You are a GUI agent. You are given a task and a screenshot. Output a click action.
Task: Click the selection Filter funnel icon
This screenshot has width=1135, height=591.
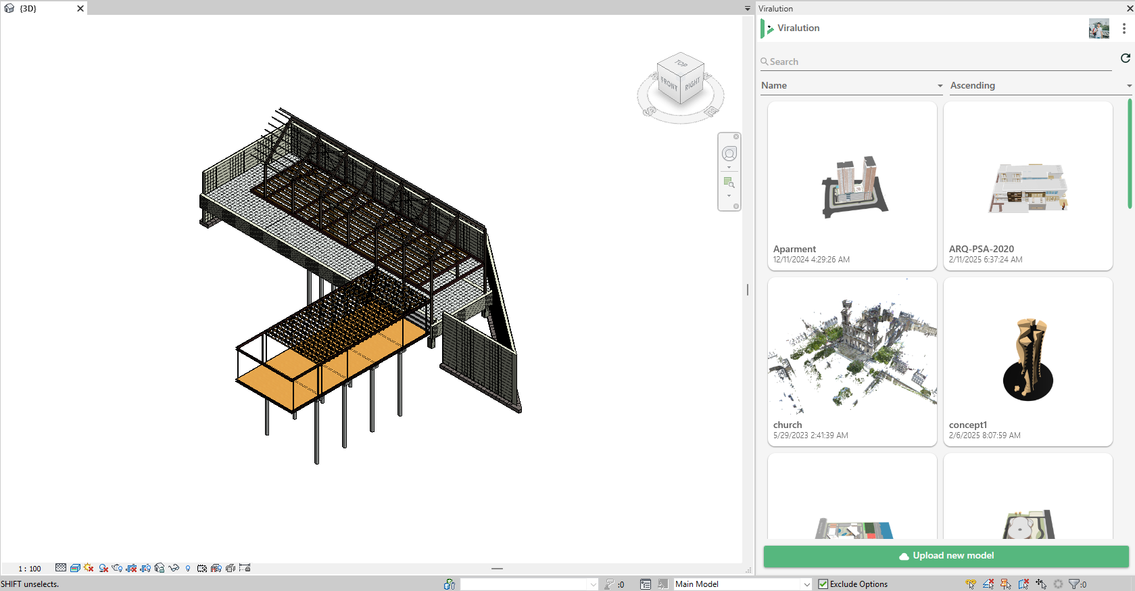(1074, 584)
